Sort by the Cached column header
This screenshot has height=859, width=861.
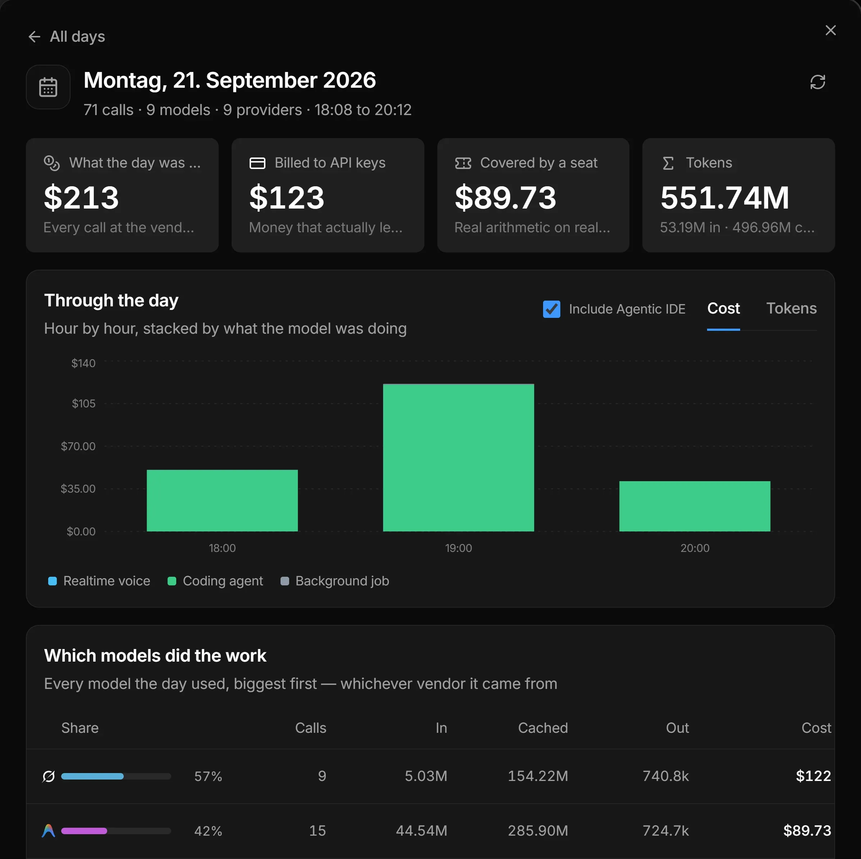543,728
